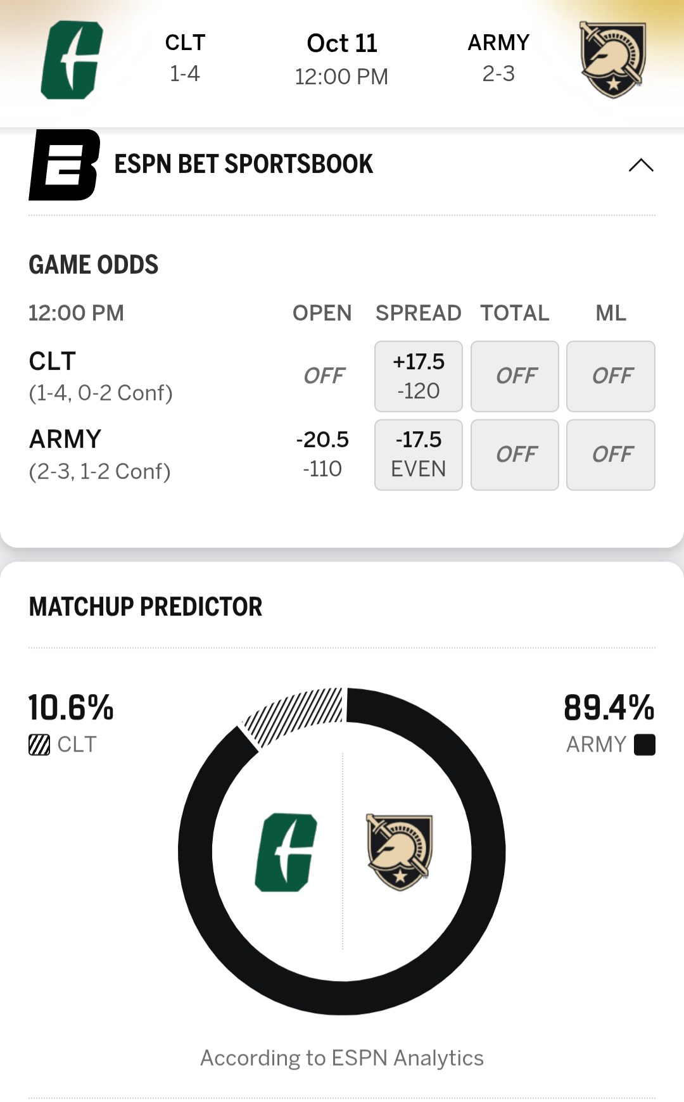Tap the CLT team name in odds table
The width and height of the screenshot is (684, 1102).
coord(53,362)
